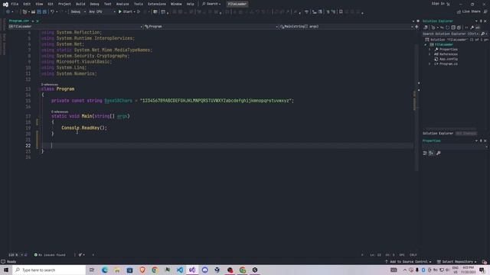Click the Start debugging button

(126, 12)
